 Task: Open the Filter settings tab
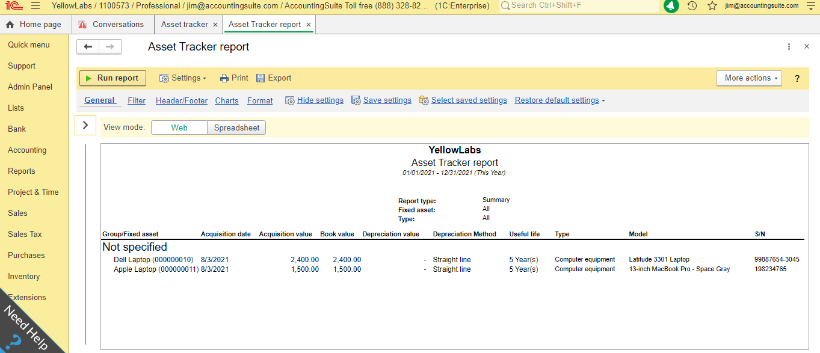[137, 100]
